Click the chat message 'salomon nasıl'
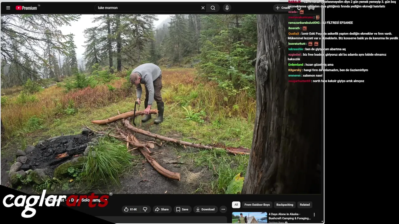This screenshot has height=224, width=399. (x=313, y=76)
